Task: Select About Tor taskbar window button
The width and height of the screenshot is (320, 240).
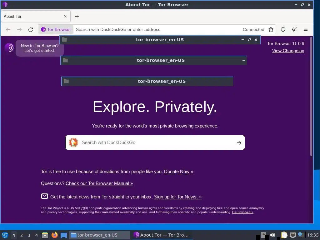Action: tap(162, 235)
